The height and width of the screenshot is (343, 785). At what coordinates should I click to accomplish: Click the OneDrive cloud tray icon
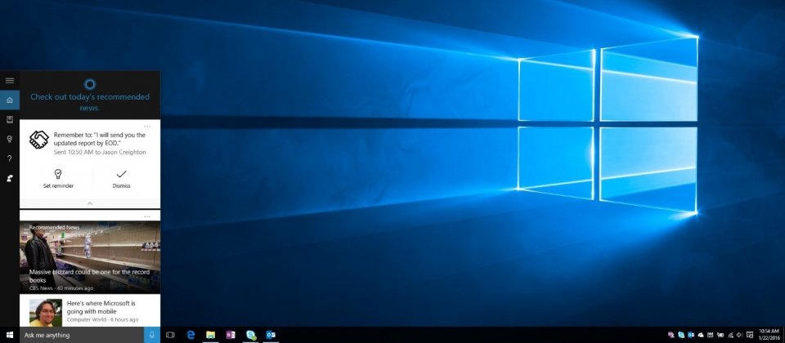tap(701, 335)
